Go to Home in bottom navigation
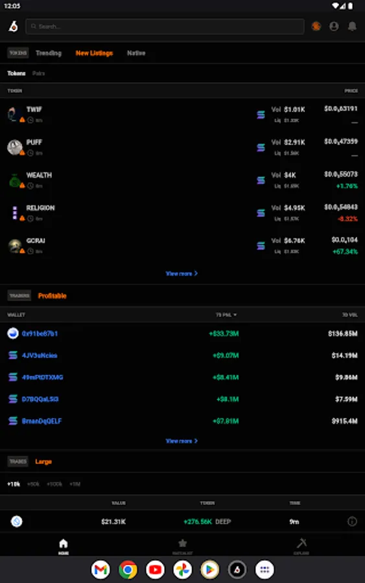The image size is (365, 583). point(64,546)
